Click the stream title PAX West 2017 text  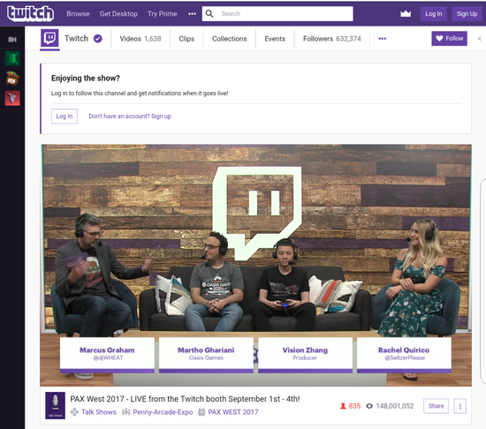pos(185,399)
